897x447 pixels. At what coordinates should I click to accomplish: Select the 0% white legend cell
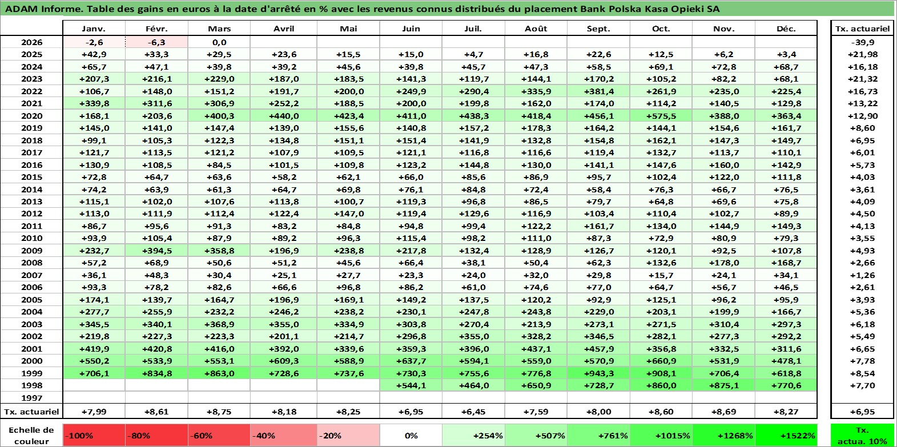[411, 435]
